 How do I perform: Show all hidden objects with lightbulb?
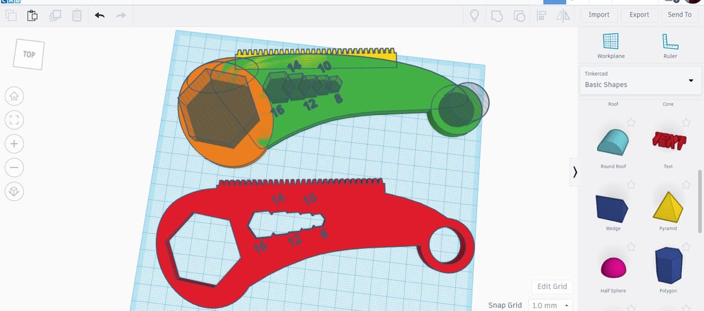click(474, 16)
